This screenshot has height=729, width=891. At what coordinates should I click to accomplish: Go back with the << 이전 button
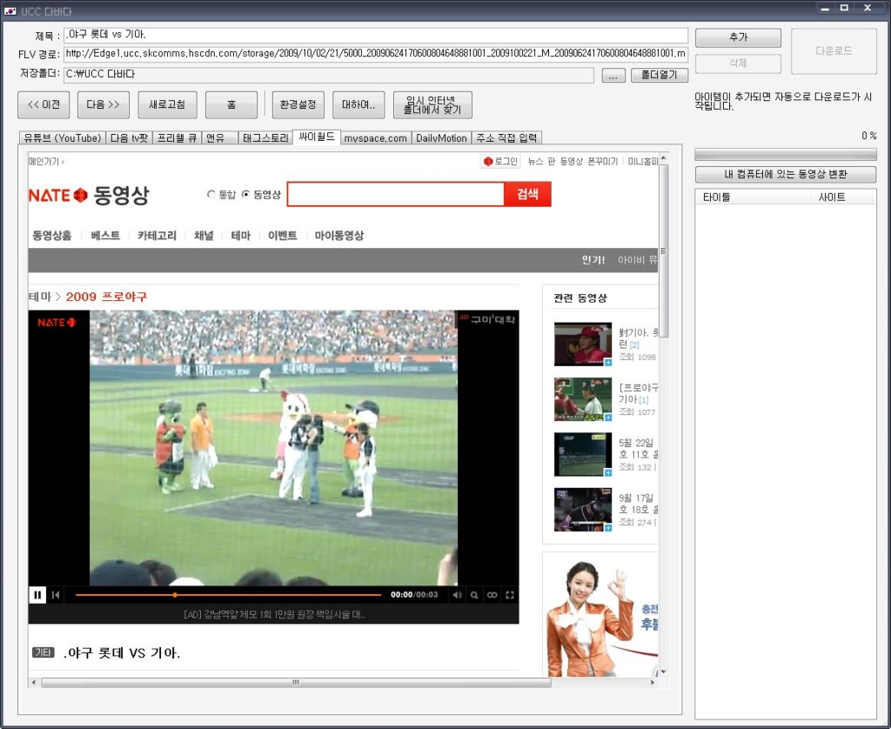pos(44,104)
